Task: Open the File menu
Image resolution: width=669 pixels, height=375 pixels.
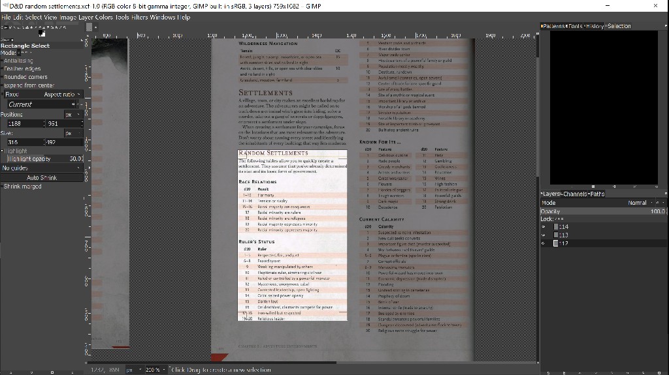Action: (6, 18)
